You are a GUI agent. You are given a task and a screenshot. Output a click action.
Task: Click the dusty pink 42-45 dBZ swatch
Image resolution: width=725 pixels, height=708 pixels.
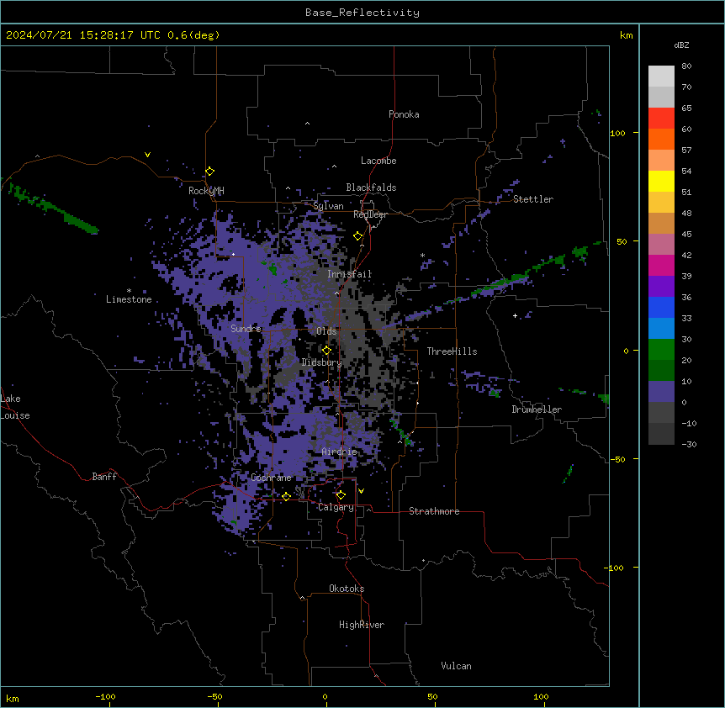[661, 244]
